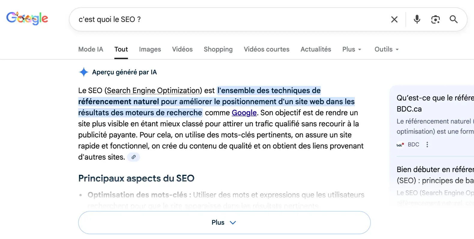Click the 'Optimisation des mots-clés' bullet text
Screen dimensions: 474x239
140,195
